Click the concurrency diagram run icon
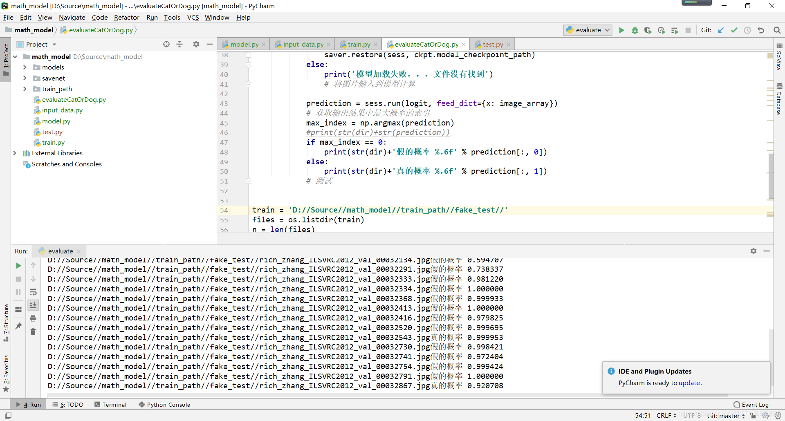Viewport: 785px width, 421px height. [x=675, y=30]
